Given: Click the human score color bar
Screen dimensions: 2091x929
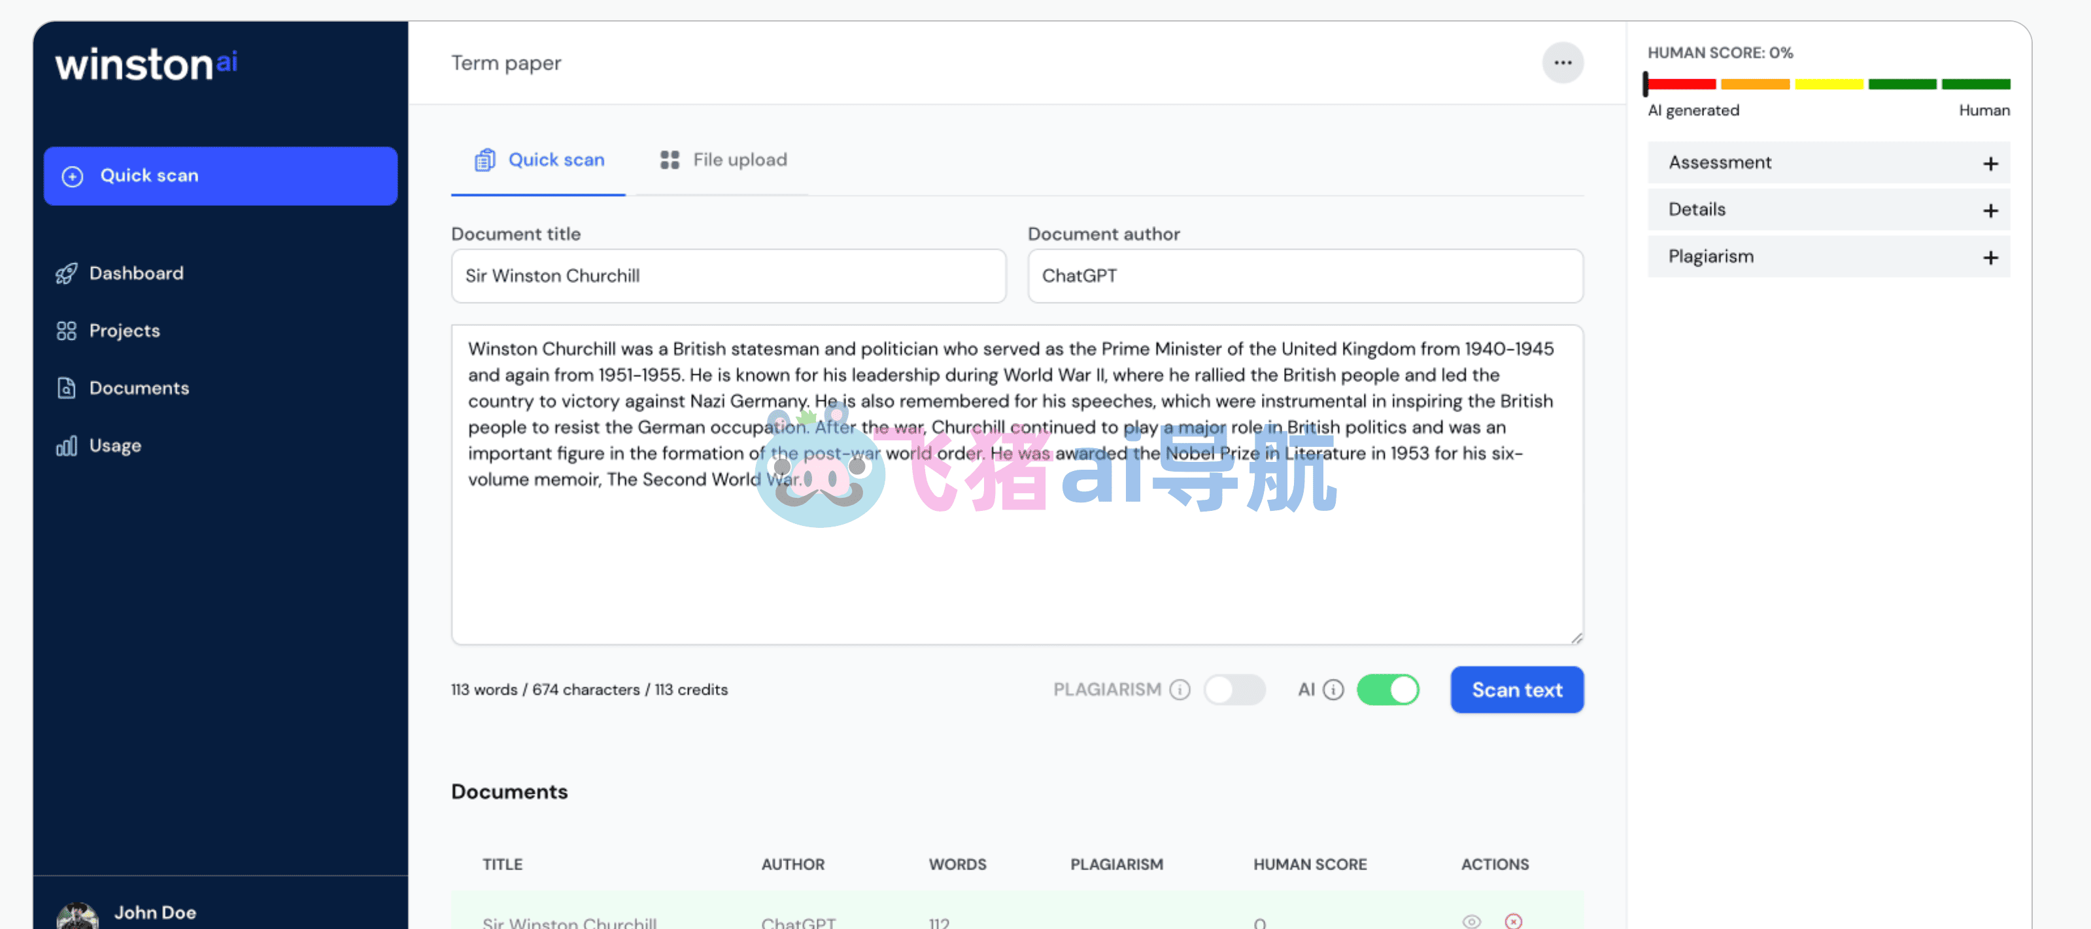Looking at the screenshot, I should pos(1828,84).
